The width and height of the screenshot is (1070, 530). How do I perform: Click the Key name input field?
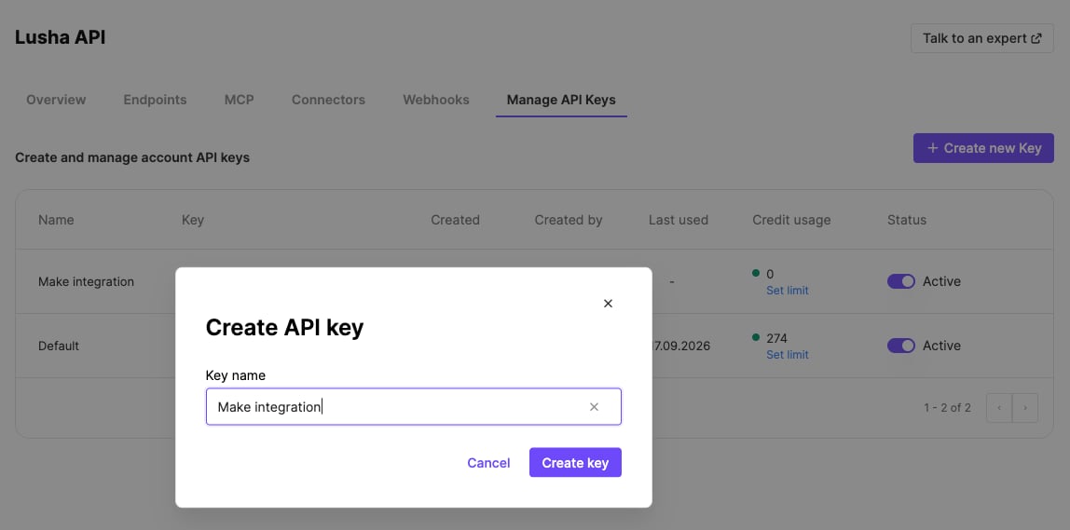click(x=414, y=407)
